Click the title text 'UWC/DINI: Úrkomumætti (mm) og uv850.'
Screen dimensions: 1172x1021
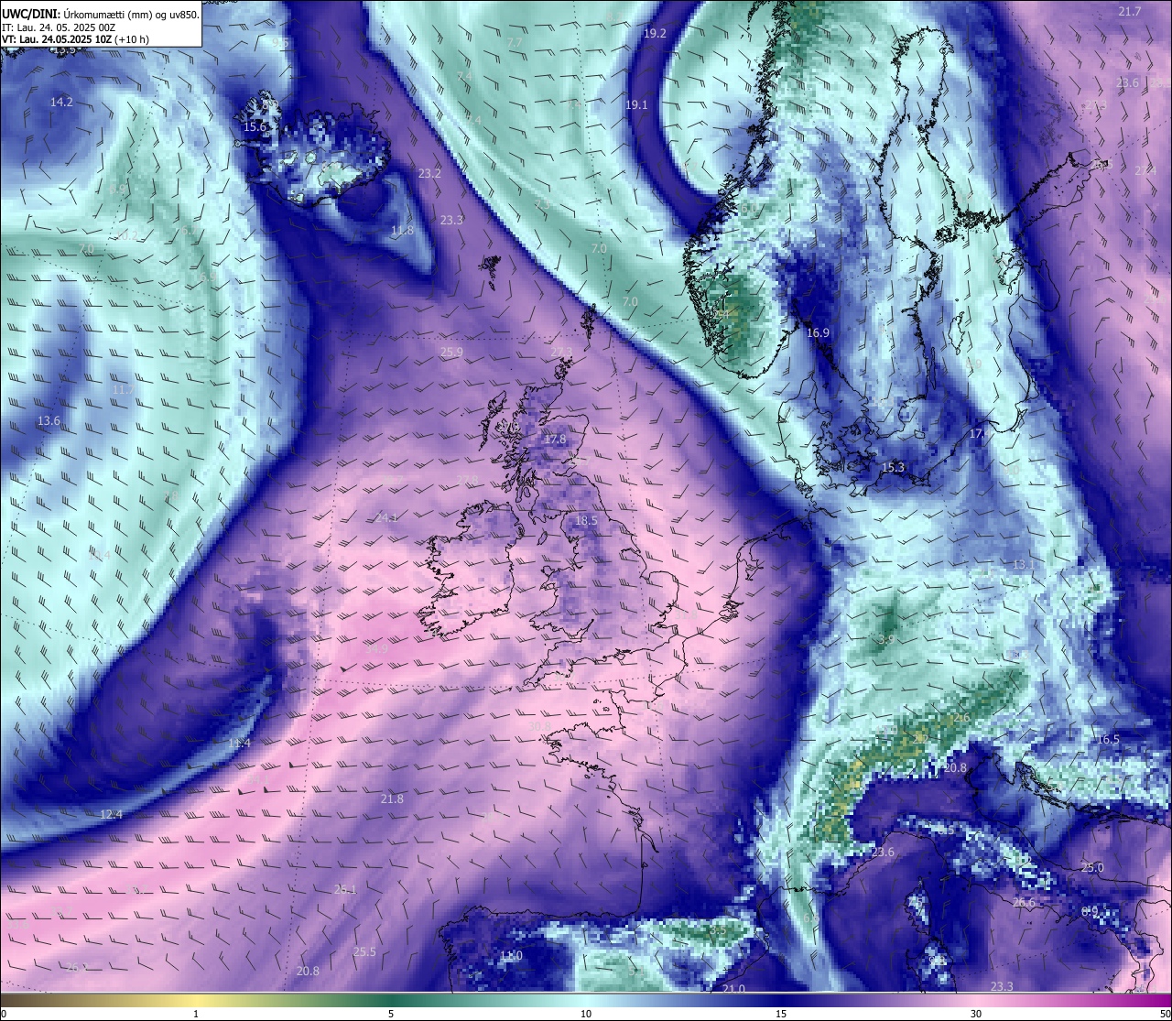[100, 15]
